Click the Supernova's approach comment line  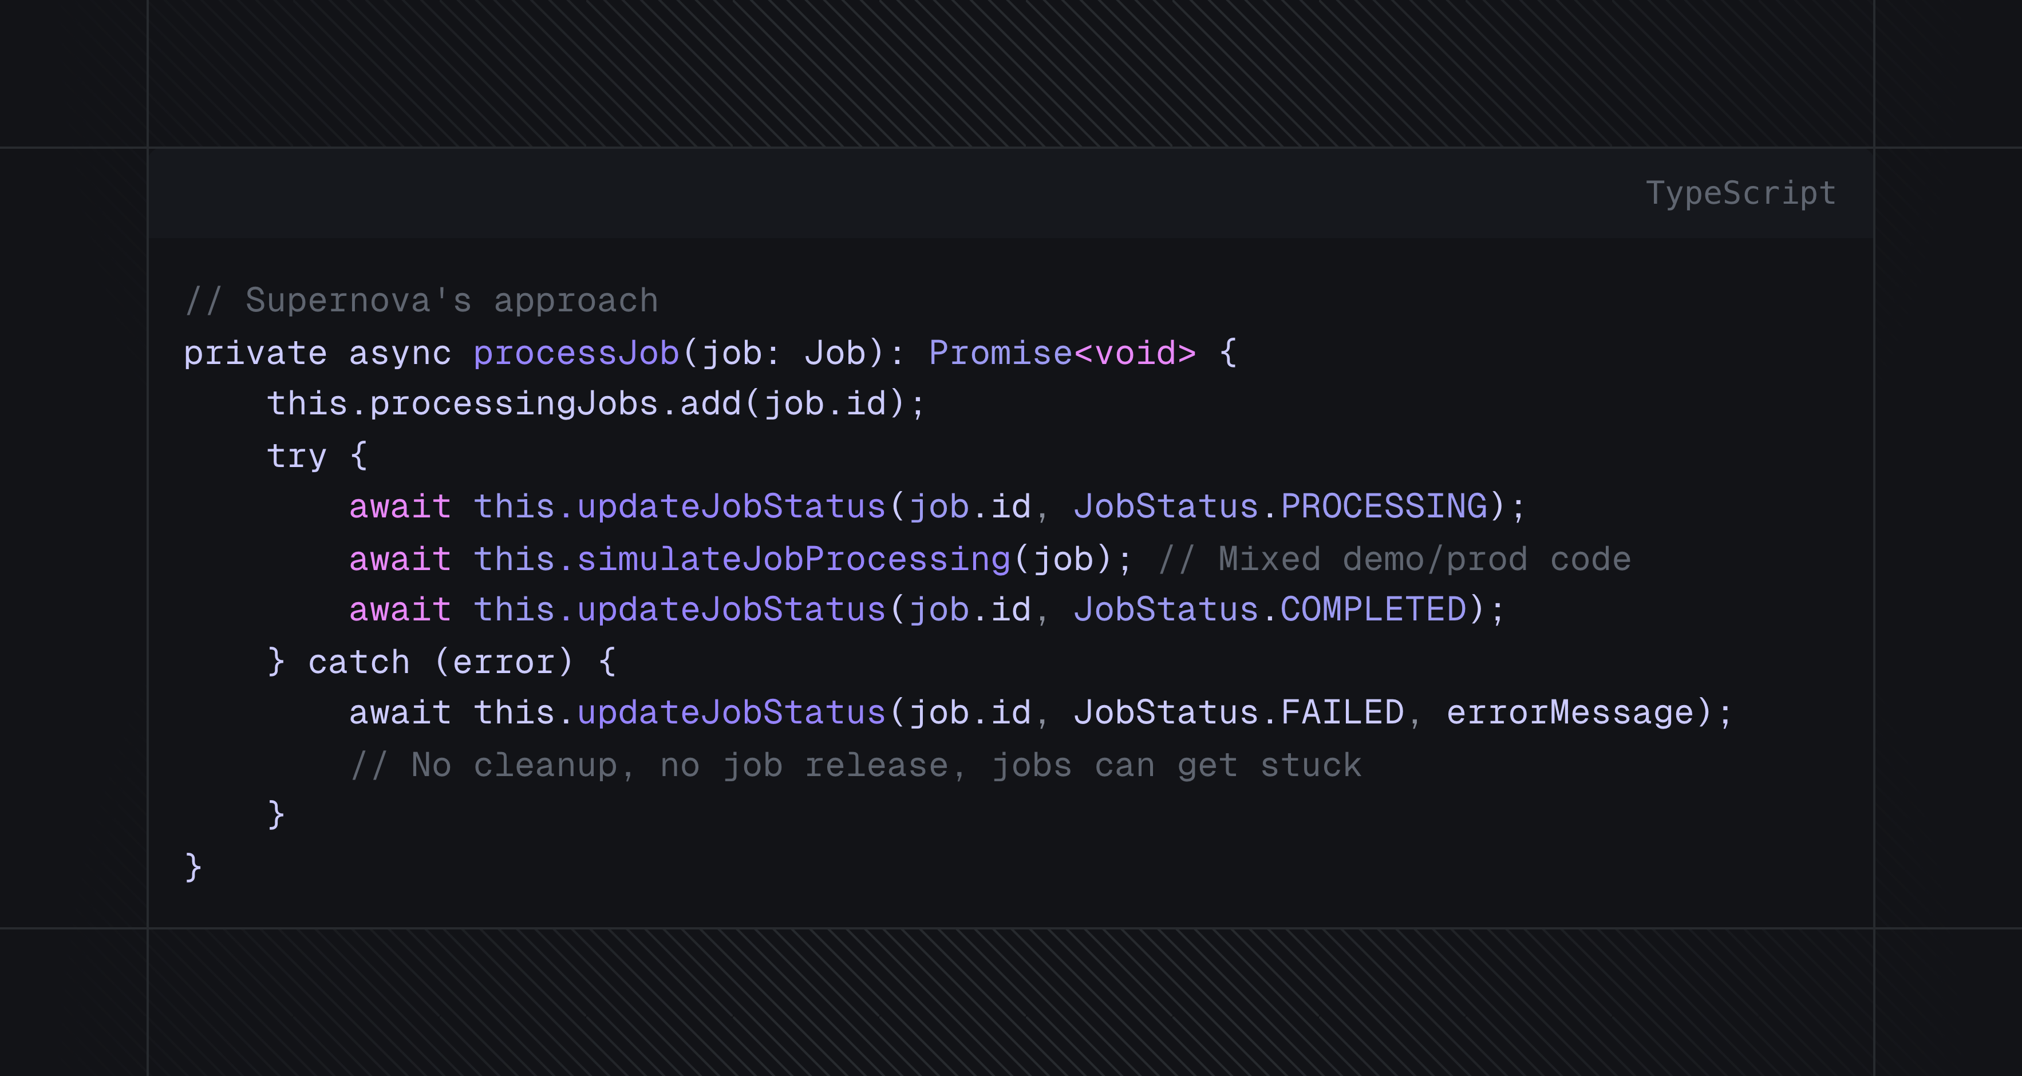pyautogui.click(x=421, y=300)
